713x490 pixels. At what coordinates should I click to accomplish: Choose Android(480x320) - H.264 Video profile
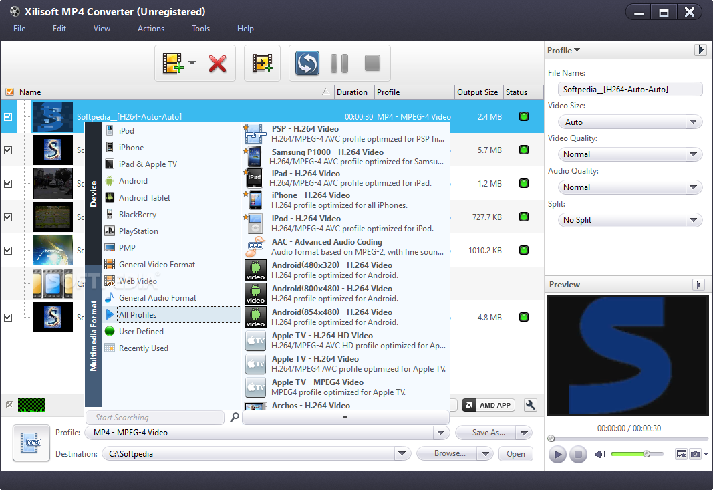345,270
